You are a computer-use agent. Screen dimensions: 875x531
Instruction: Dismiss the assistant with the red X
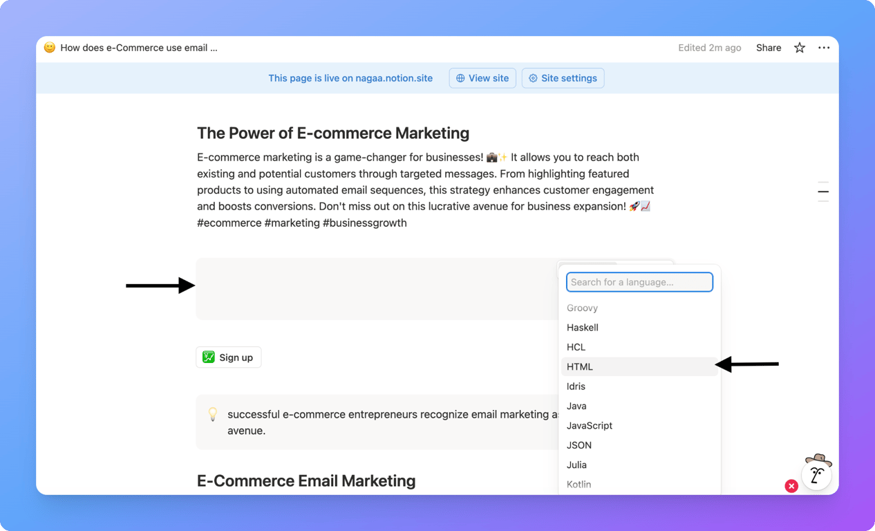[x=791, y=486]
